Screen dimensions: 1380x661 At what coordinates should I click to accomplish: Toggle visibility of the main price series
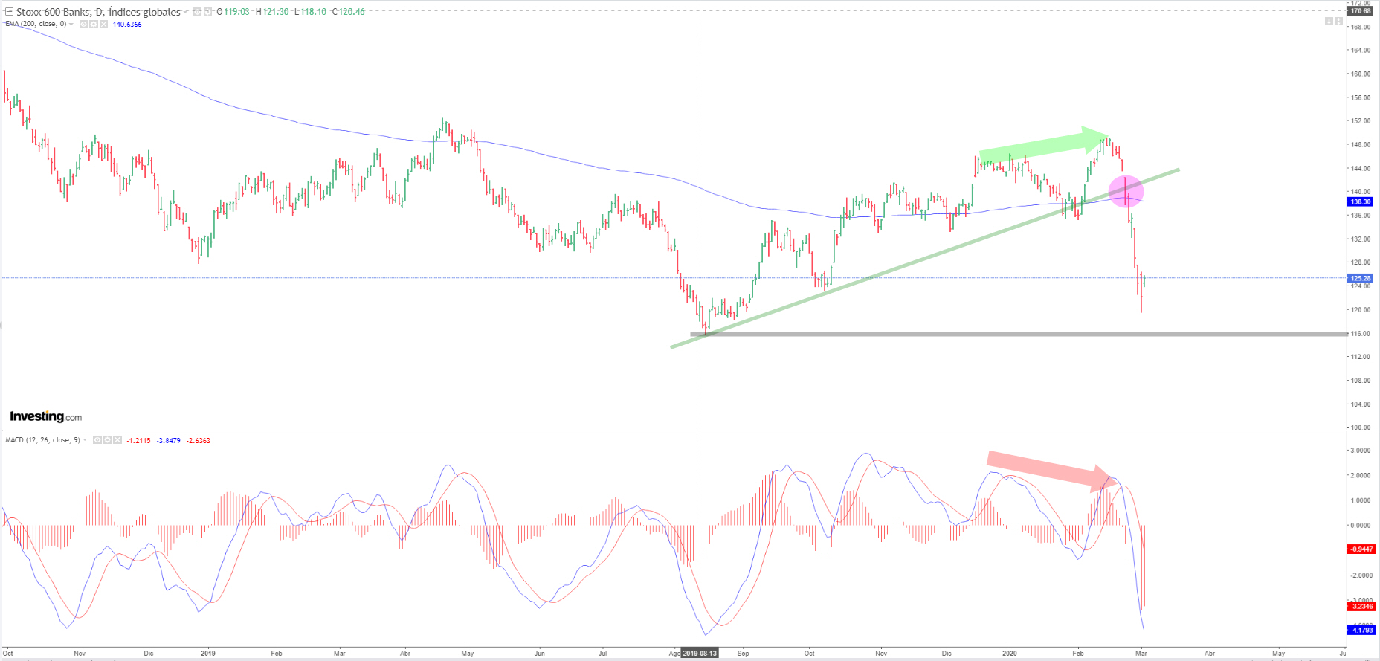[198, 12]
